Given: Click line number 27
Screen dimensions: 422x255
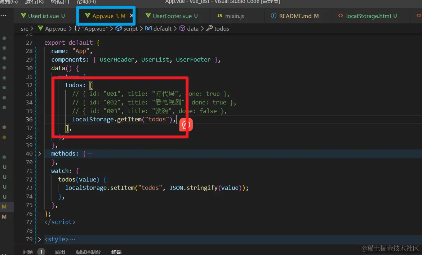Looking at the screenshot, I should 29,42.
